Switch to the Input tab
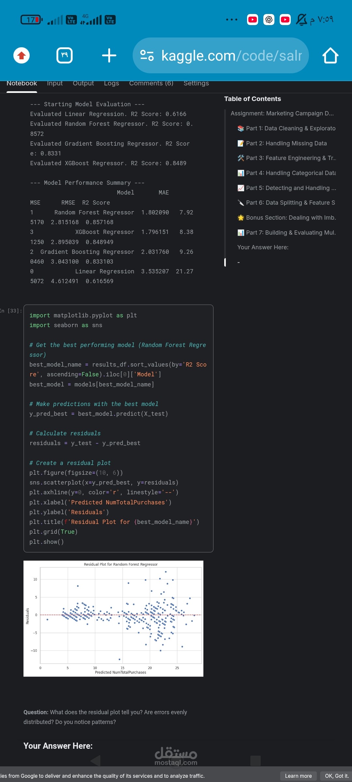This screenshot has height=782, width=352. tap(55, 83)
